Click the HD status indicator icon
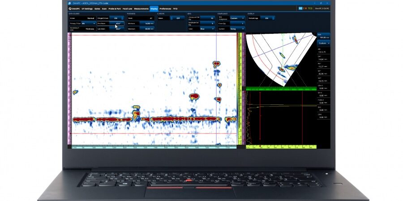The image size is (403, 201). coord(300,8)
